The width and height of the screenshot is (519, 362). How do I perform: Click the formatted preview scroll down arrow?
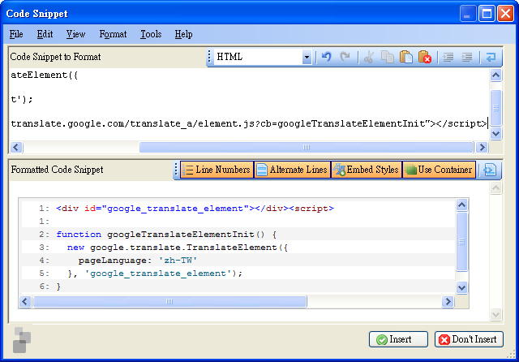click(x=461, y=287)
